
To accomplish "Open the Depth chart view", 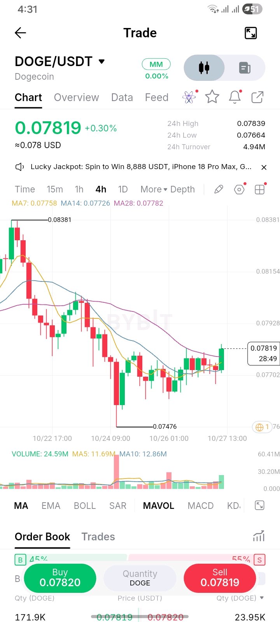I will (182, 189).
